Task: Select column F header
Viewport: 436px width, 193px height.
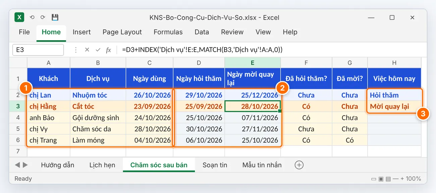Action: tap(306, 63)
